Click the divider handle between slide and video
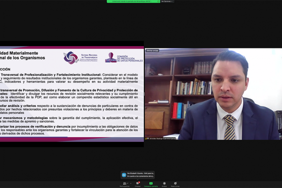This screenshot has width=282, height=188. point(144,94)
